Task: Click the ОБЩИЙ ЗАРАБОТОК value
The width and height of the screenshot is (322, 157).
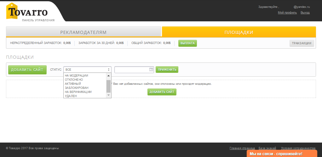Action: coord(167,43)
